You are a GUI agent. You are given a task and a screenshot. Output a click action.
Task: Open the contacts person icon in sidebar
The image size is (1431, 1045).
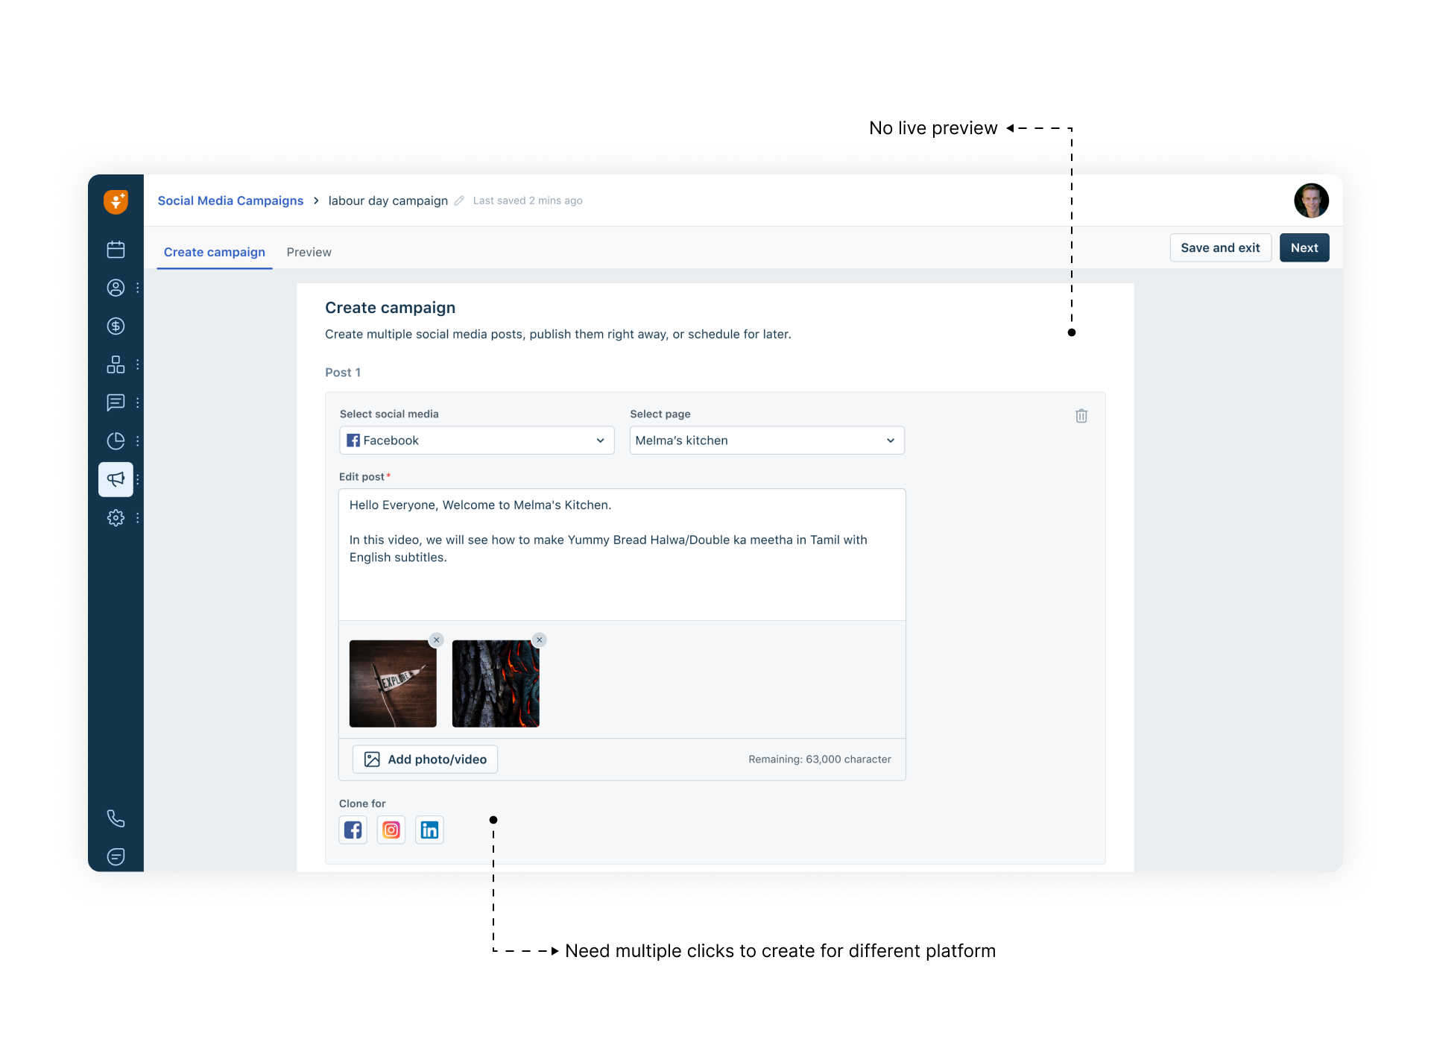(116, 288)
